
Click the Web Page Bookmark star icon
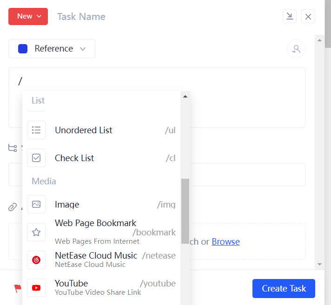click(36, 232)
